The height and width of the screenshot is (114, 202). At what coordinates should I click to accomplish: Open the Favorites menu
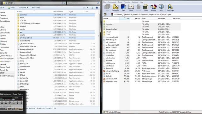coord(127,2)
